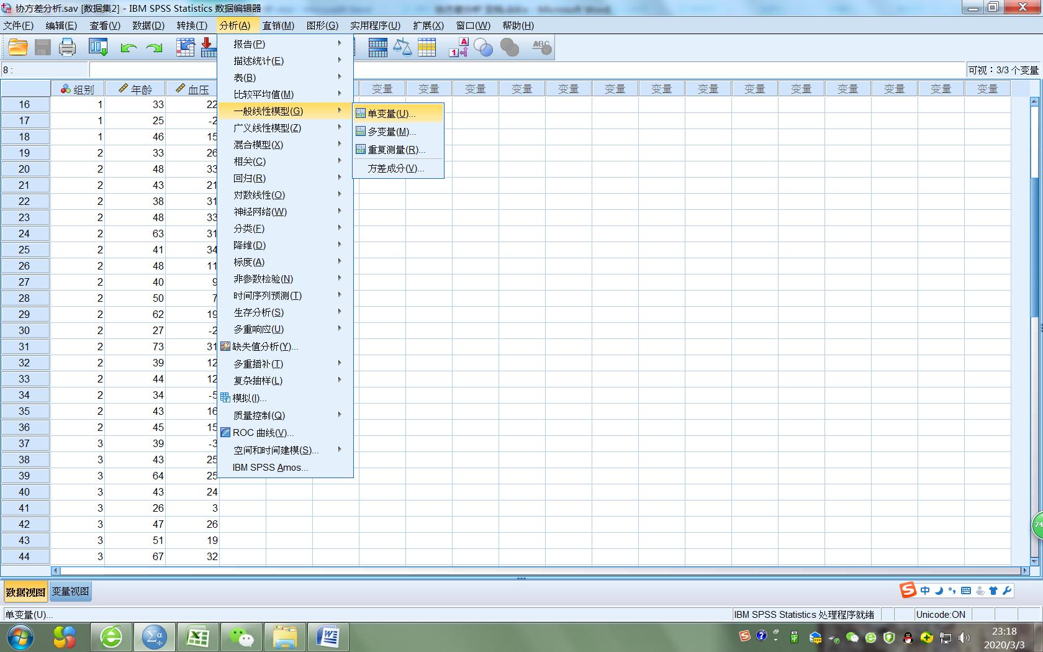Click the Print toolbar icon
The width and height of the screenshot is (1043, 652).
click(67, 47)
